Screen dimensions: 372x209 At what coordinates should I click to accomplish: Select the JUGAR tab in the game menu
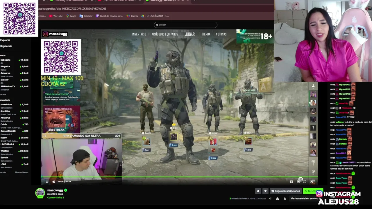pyautogui.click(x=190, y=34)
